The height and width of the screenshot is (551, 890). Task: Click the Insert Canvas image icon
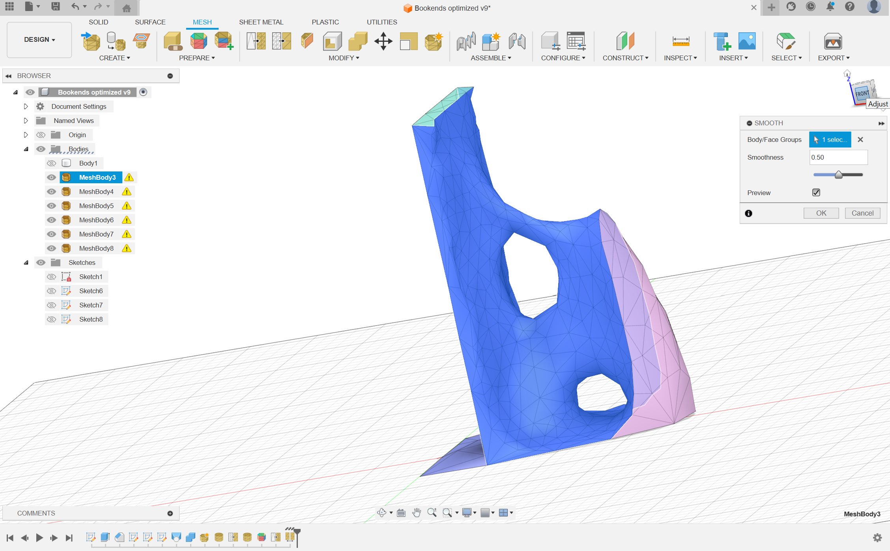747,41
